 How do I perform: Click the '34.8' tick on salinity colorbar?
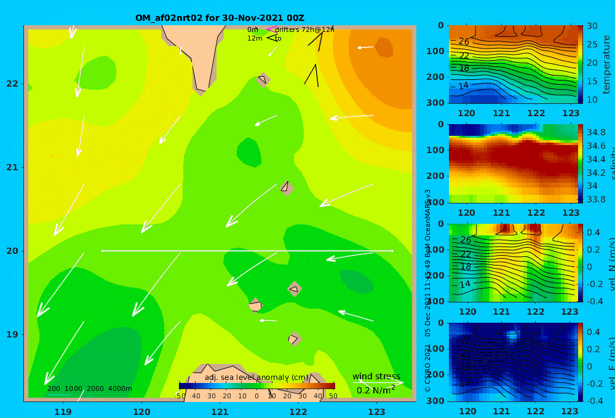596,132
